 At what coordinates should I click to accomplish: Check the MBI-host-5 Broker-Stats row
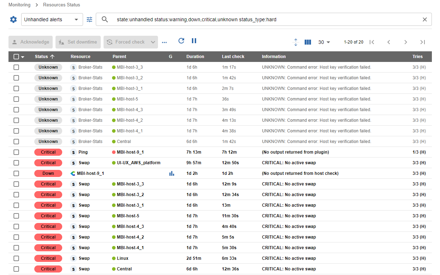click(x=16, y=99)
